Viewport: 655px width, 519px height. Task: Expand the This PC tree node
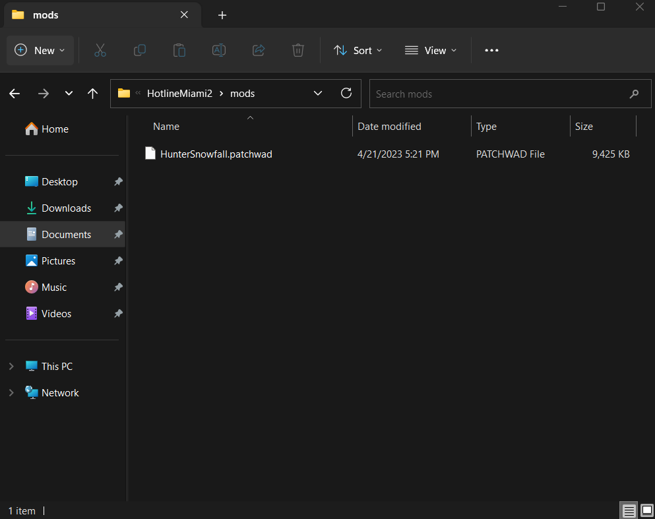point(11,366)
